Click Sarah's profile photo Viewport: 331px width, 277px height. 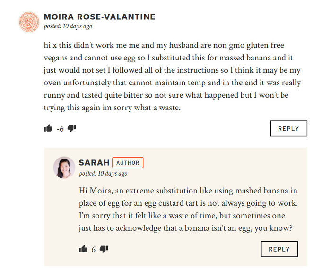tap(64, 168)
